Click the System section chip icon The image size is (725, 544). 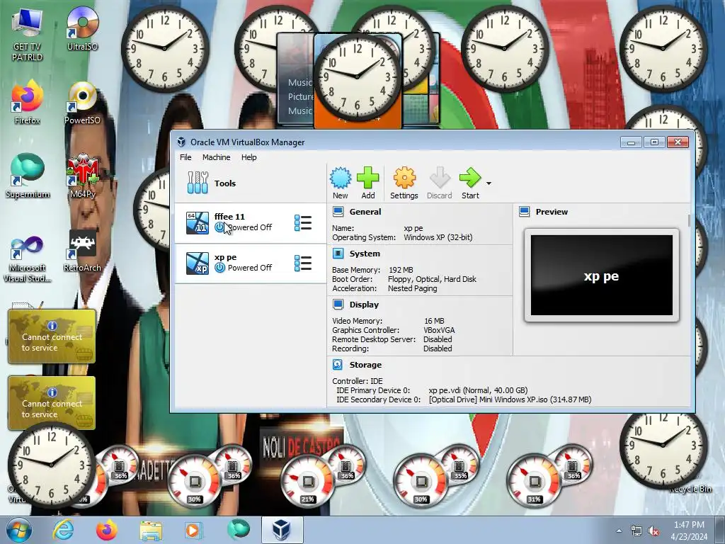click(x=338, y=254)
